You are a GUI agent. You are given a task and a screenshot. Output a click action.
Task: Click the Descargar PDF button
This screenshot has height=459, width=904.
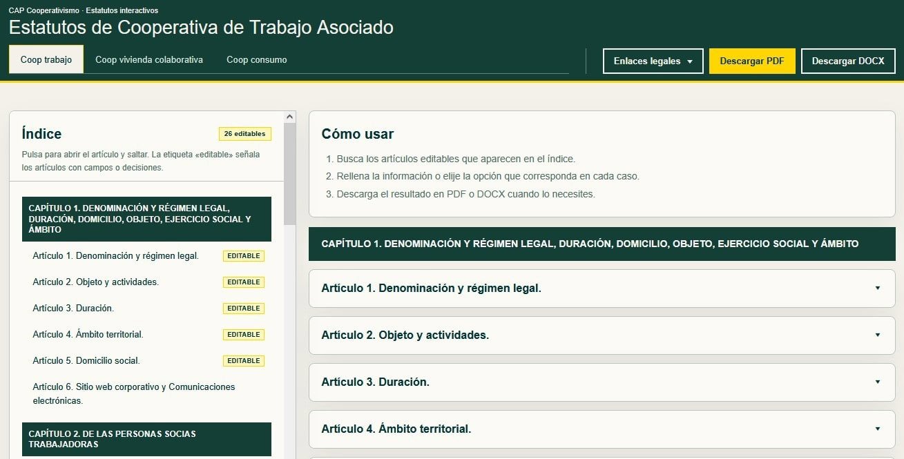click(x=752, y=61)
